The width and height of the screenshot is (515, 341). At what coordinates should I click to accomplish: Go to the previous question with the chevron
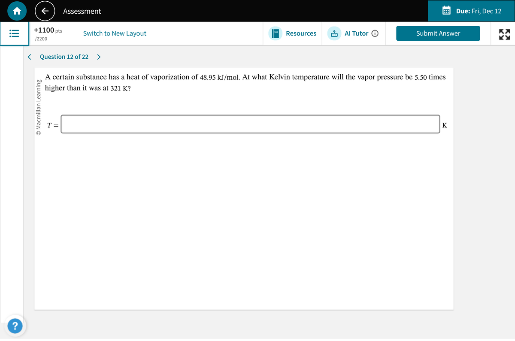29,56
